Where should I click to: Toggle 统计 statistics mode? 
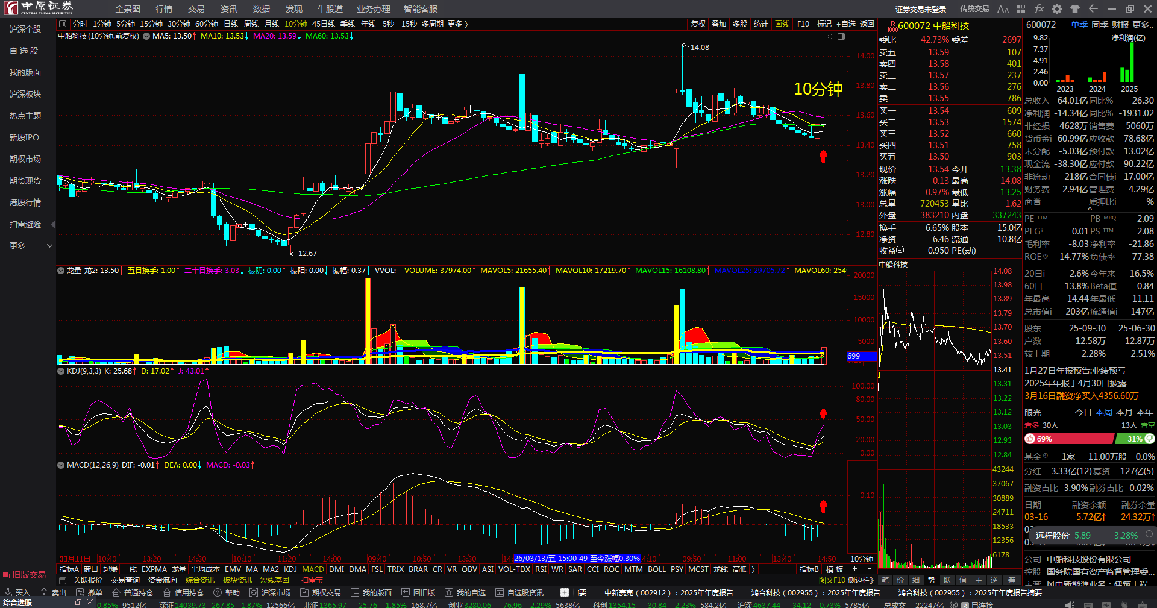point(761,24)
